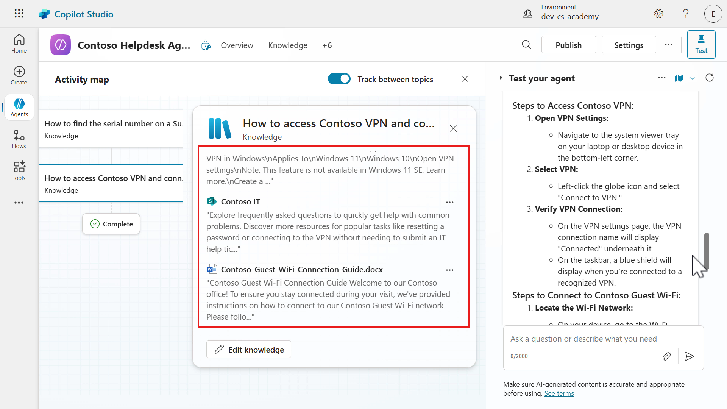Open the +6 more tabs menu

pyautogui.click(x=327, y=45)
